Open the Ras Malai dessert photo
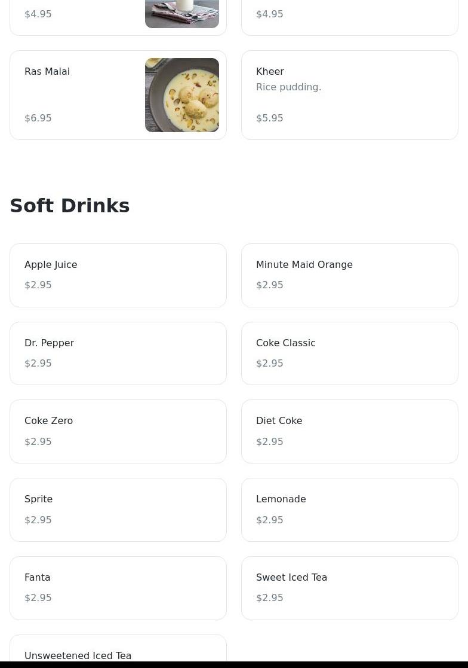Image resolution: width=468 pixels, height=668 pixels. tap(181, 95)
